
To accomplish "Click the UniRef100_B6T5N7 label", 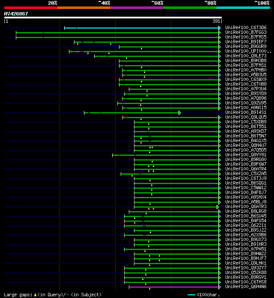I will pos(246,136).
